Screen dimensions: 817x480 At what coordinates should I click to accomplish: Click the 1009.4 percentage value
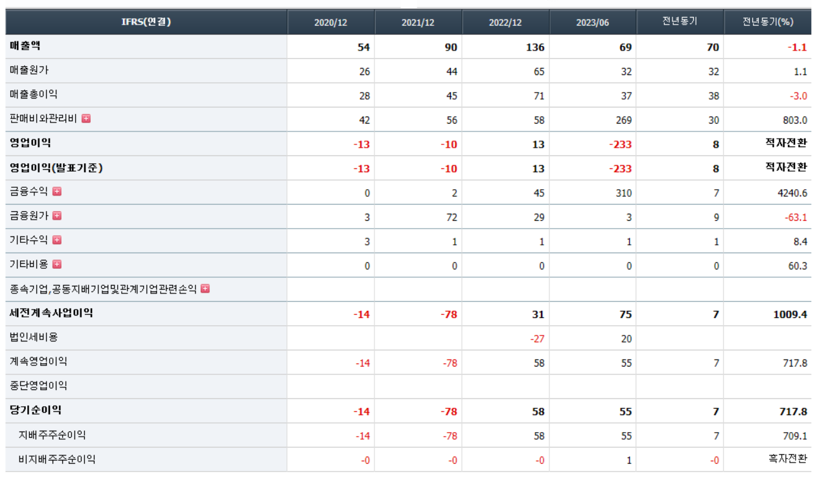tap(790, 315)
